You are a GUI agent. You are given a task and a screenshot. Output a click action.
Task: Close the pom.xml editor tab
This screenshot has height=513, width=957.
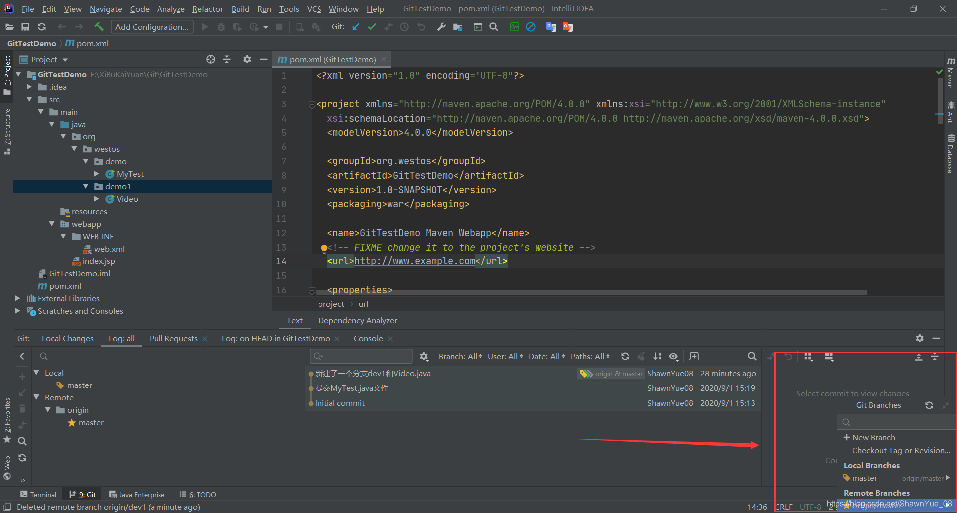(384, 59)
